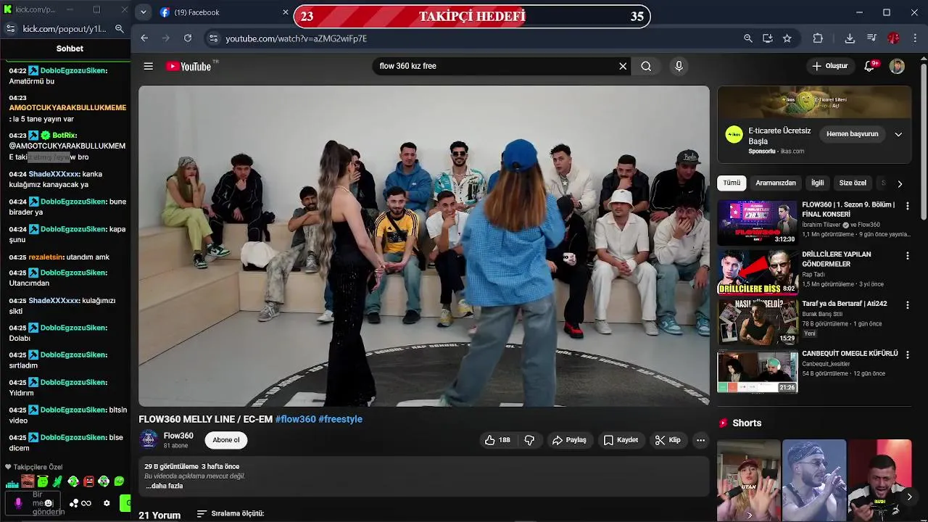
Task: Click the main video player
Action: [424, 246]
